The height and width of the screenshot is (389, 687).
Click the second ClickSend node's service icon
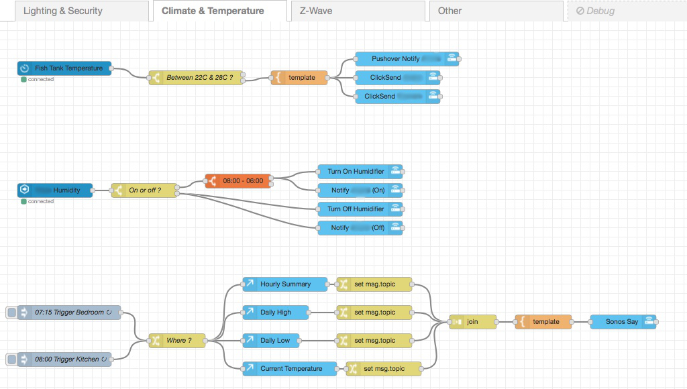pyautogui.click(x=433, y=97)
